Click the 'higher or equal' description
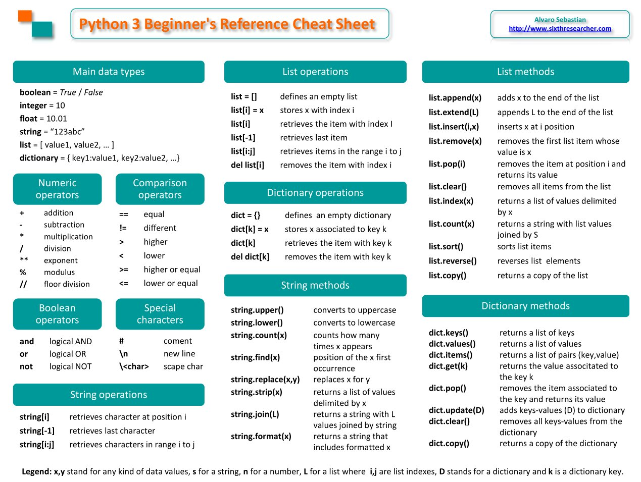 pyautogui.click(x=172, y=270)
